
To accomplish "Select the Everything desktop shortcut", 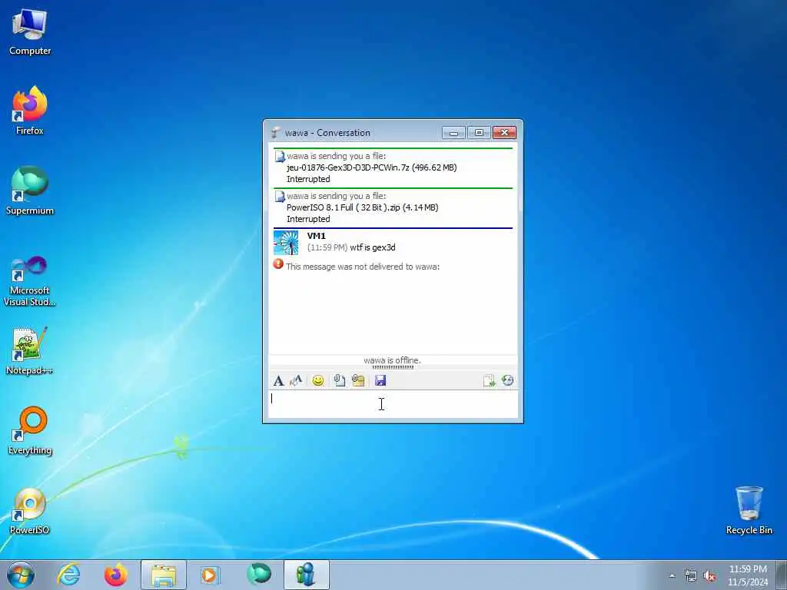I will (30, 430).
